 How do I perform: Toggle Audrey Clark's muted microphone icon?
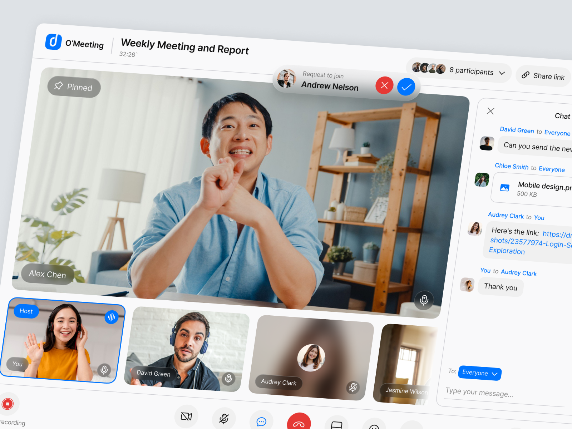pyautogui.click(x=353, y=387)
